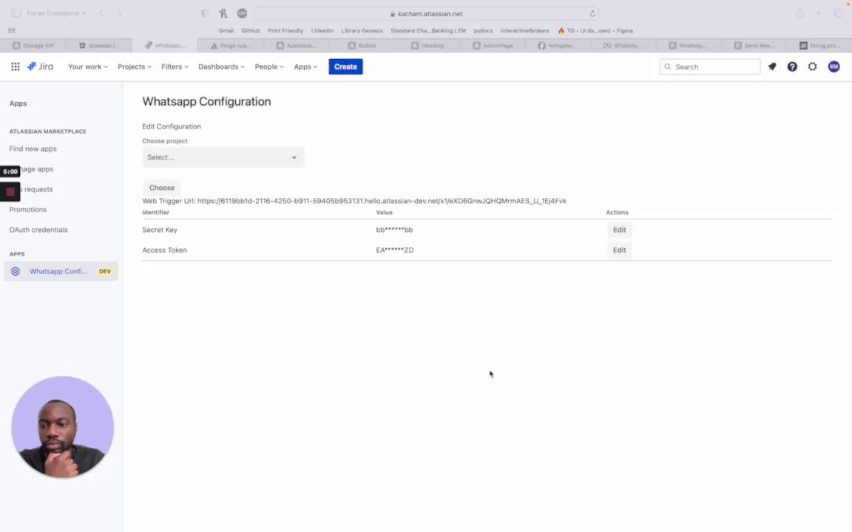852x532 pixels.
Task: Click the Web Trigger Url text
Action: [x=354, y=201]
